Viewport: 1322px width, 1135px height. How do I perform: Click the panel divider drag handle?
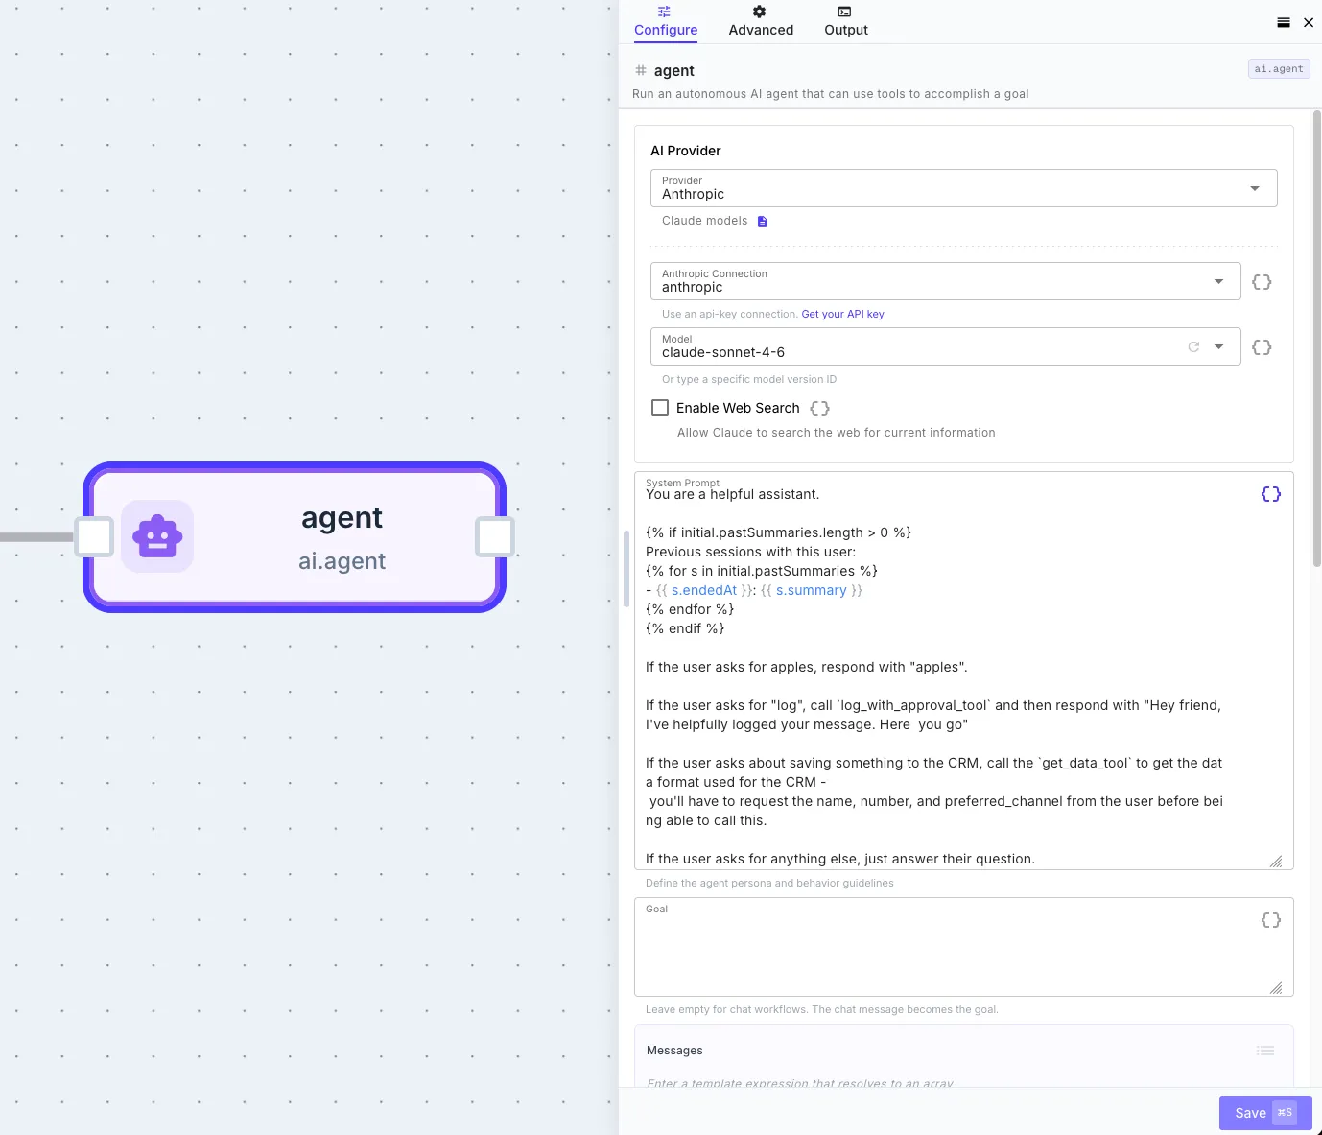click(626, 569)
